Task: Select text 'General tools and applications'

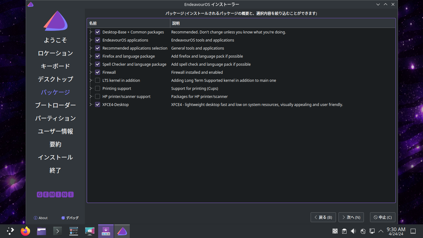Action: [x=198, y=48]
